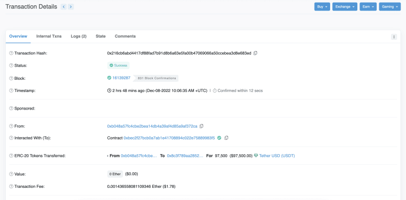Go to previous transaction arrow
This screenshot has height=200, width=406.
point(64,7)
